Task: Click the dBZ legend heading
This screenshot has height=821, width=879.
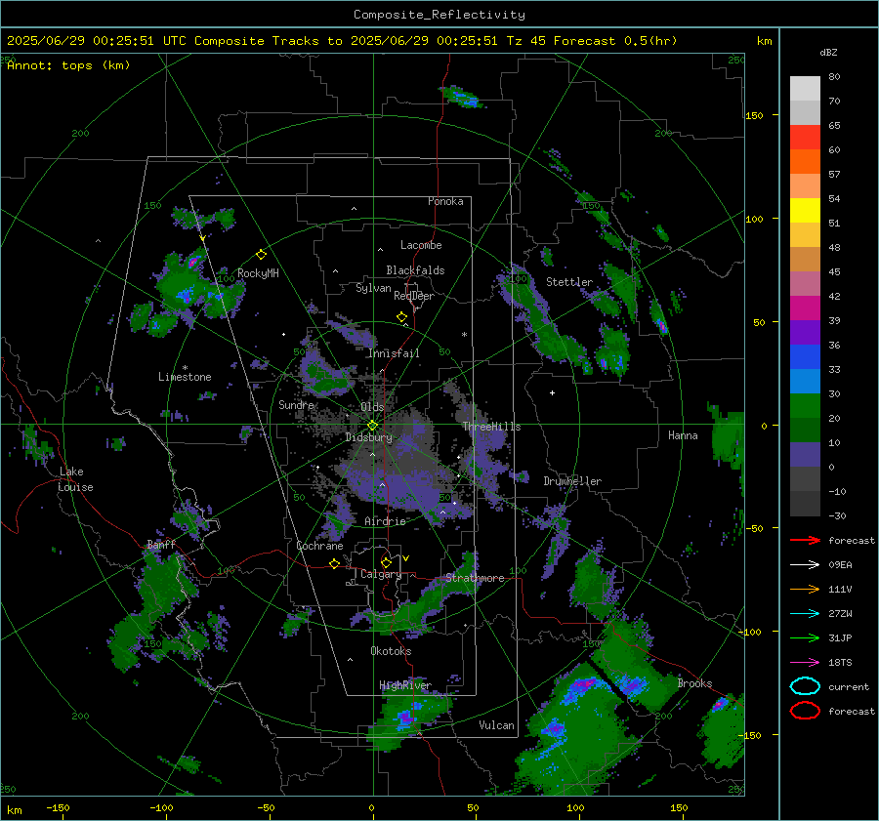Action: (x=828, y=52)
